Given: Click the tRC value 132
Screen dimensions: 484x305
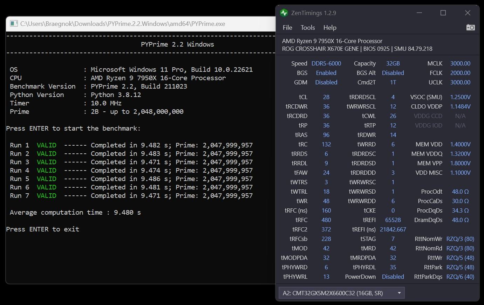Looking at the screenshot, I should pos(326,144).
